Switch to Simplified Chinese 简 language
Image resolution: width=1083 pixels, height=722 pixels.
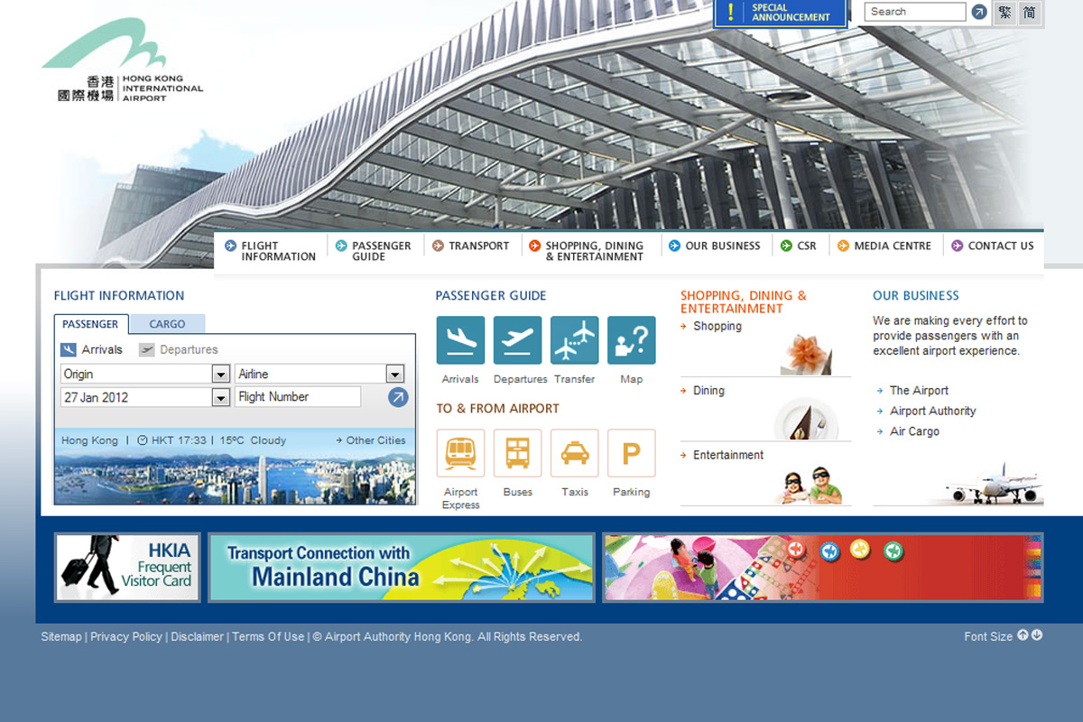point(1030,13)
